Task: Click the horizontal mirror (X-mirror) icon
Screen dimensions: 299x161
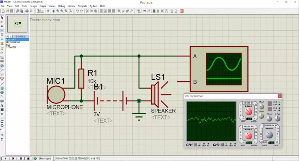Action: coord(2,135)
